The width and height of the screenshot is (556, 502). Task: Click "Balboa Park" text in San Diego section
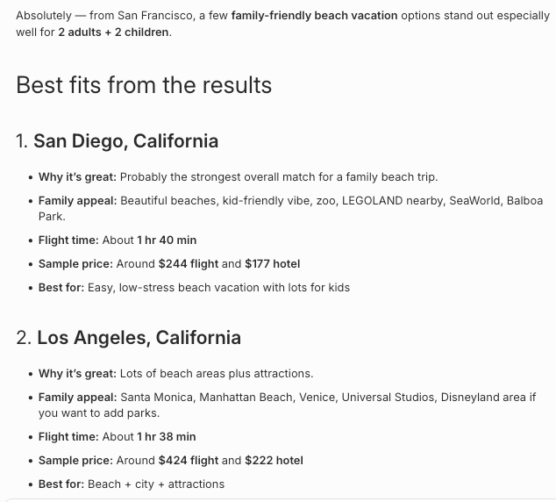(524, 201)
